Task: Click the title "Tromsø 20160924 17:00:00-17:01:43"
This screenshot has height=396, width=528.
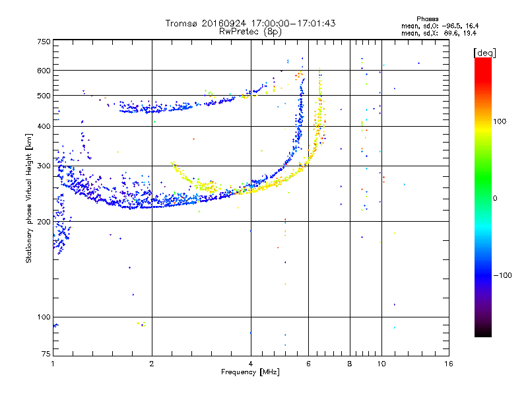Action: 250,23
